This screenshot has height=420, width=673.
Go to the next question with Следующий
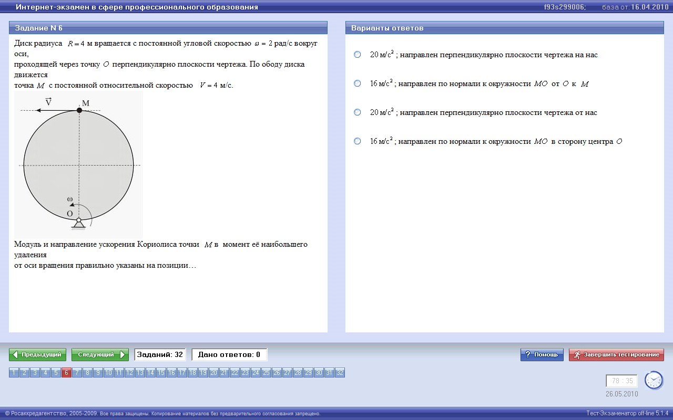coord(100,355)
